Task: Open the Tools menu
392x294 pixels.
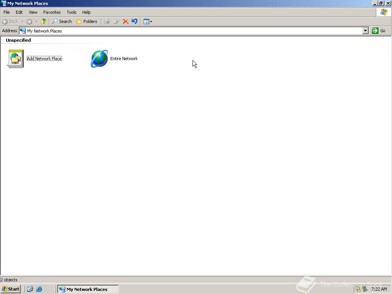Action: [71, 12]
